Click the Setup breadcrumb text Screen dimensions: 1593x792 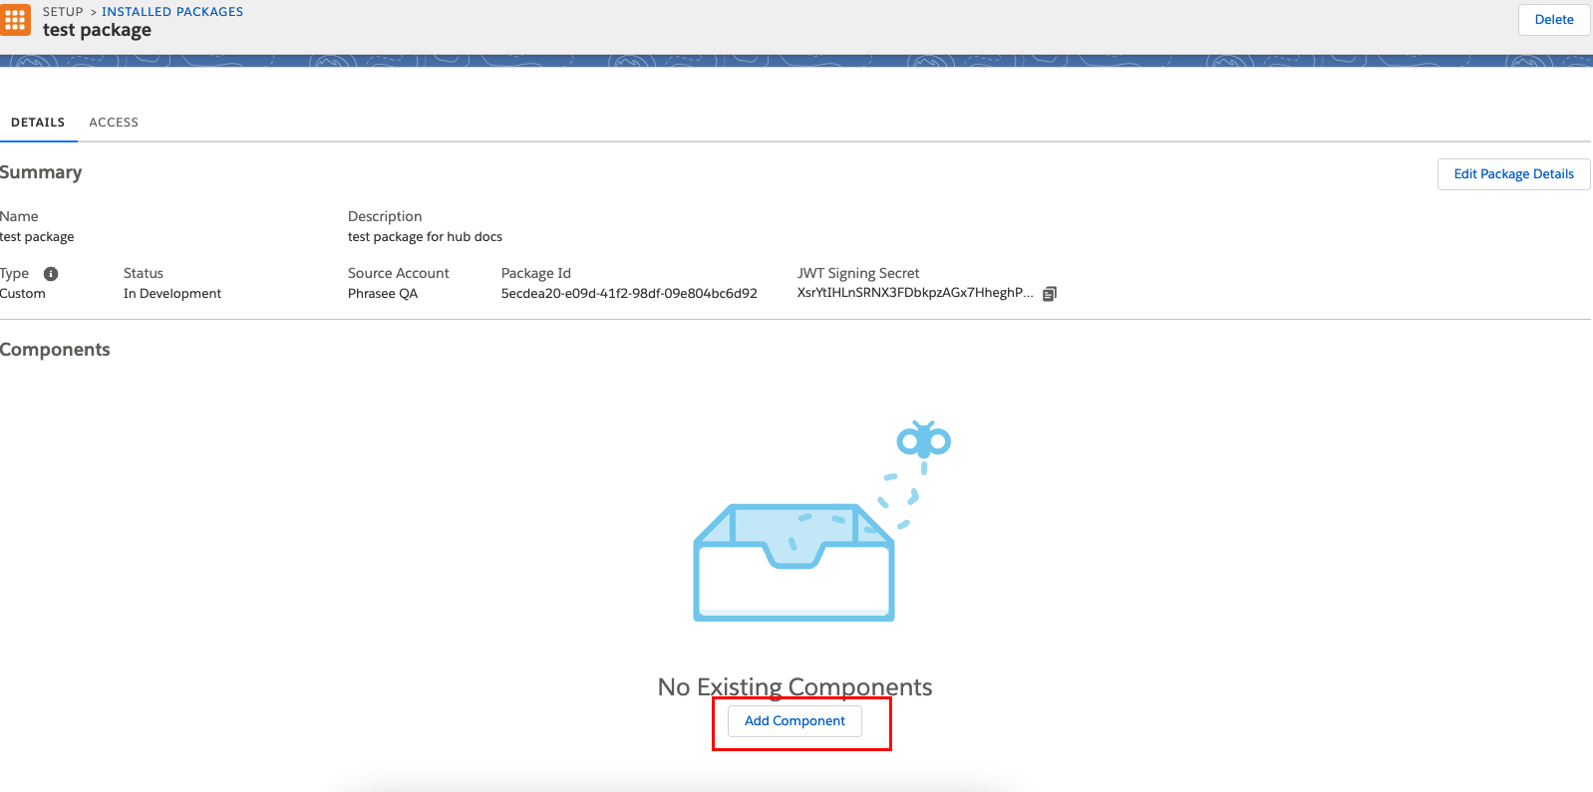pyautogui.click(x=63, y=12)
